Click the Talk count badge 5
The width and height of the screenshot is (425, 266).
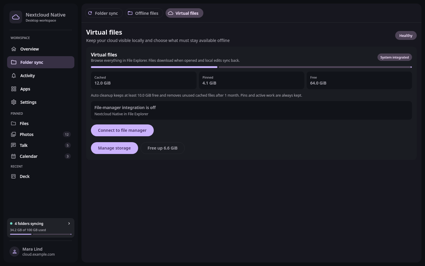(x=68, y=145)
